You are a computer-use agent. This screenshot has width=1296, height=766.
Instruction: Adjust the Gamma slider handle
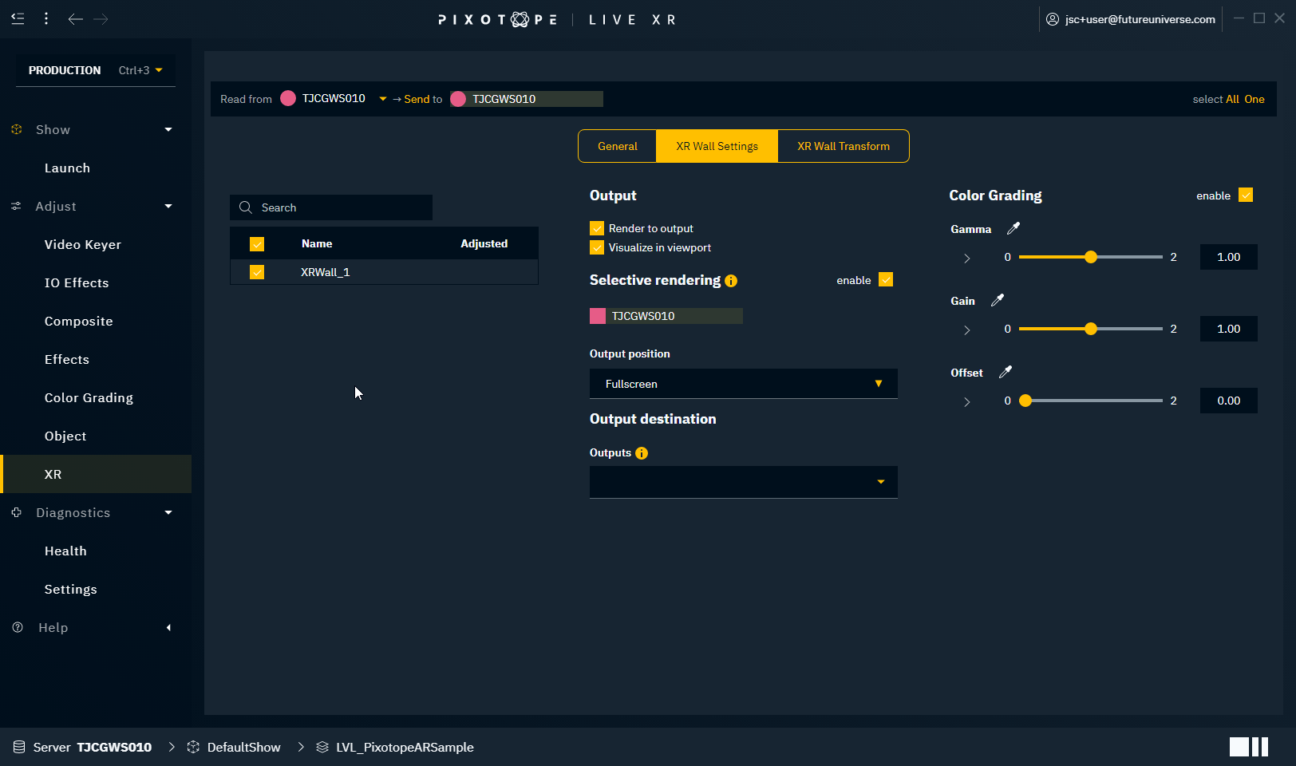tap(1091, 257)
